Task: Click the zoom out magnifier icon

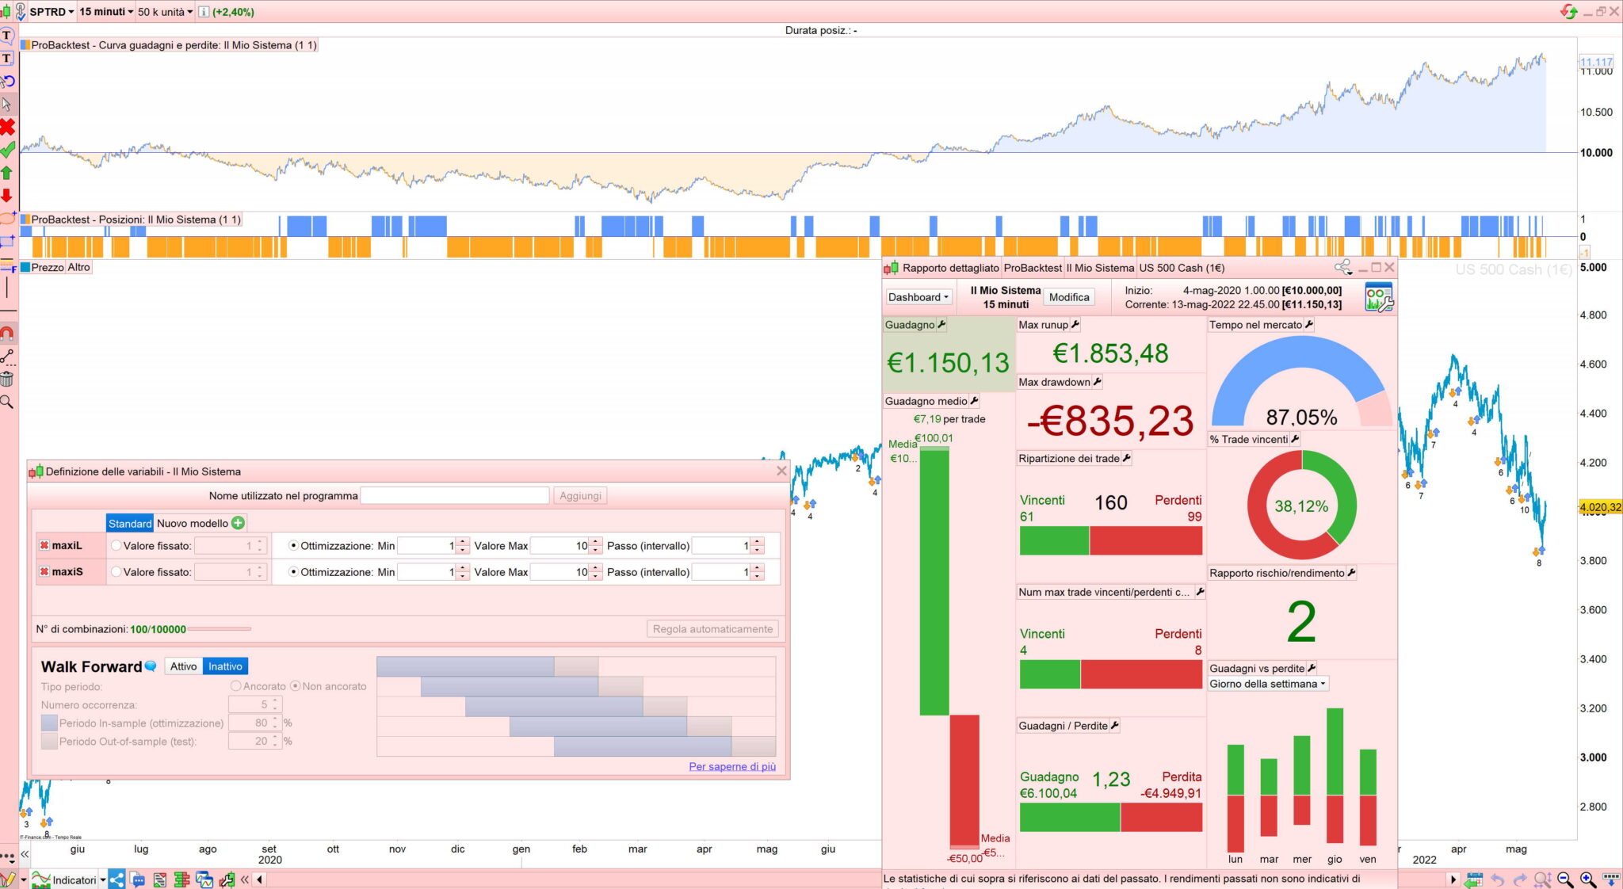Action: (1565, 879)
